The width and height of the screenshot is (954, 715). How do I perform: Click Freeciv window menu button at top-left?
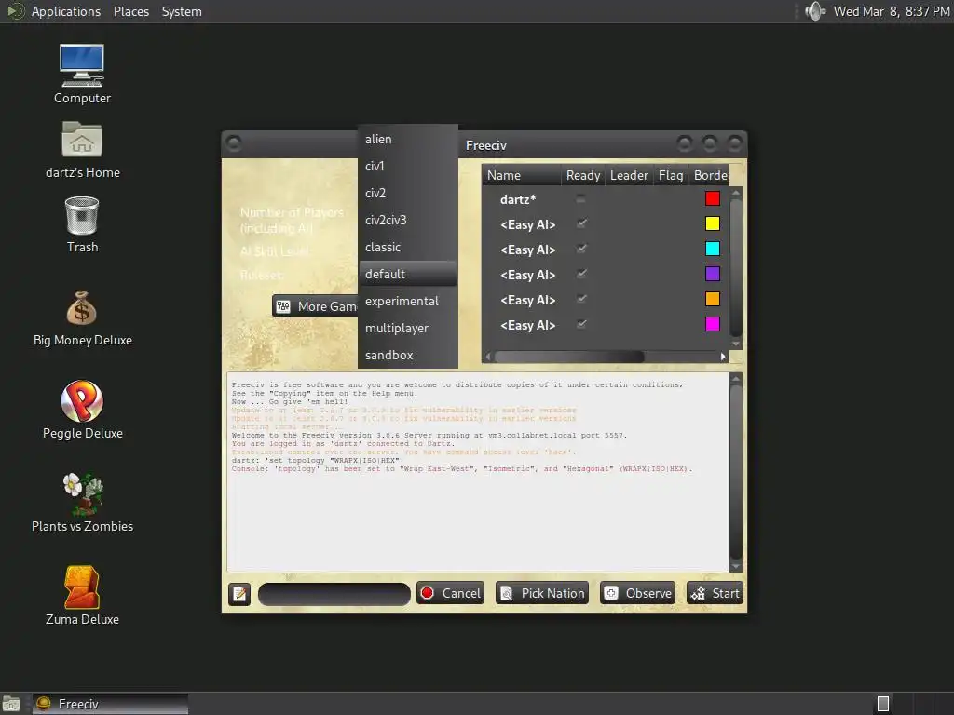234,143
